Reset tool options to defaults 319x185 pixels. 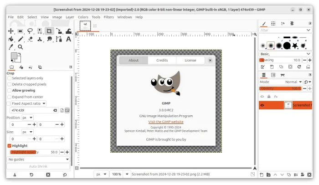(x=65, y=175)
